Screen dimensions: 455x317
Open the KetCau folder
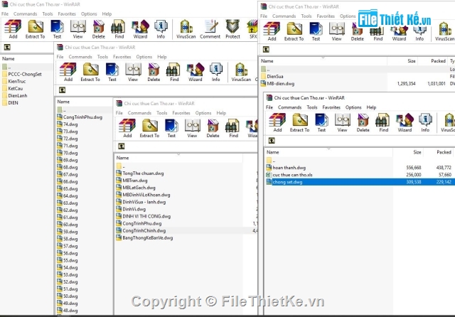(x=12, y=88)
